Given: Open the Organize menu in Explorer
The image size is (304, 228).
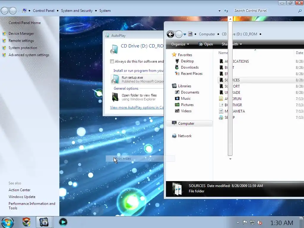Looking at the screenshot, I should (x=180, y=44).
